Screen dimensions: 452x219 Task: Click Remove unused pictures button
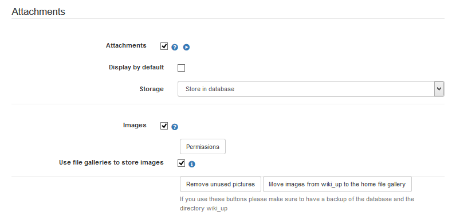(221, 184)
